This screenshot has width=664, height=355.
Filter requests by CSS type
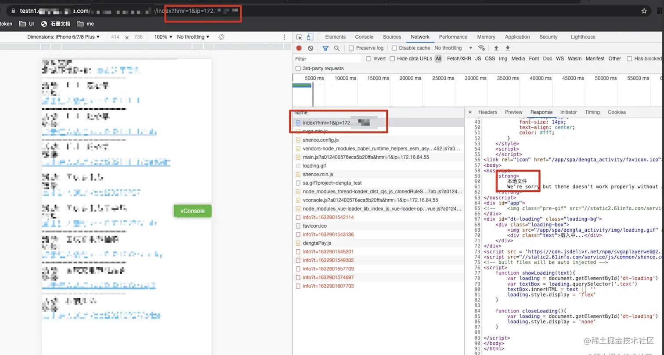pyautogui.click(x=490, y=59)
